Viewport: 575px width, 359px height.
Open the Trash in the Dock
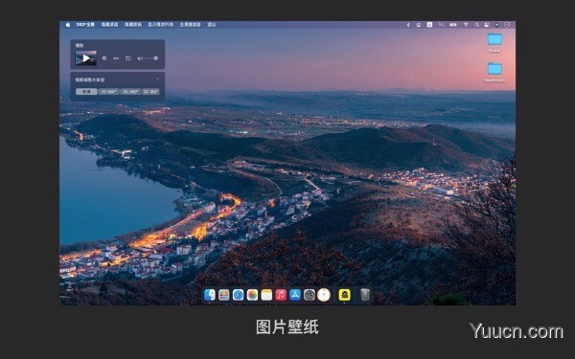pos(365,295)
